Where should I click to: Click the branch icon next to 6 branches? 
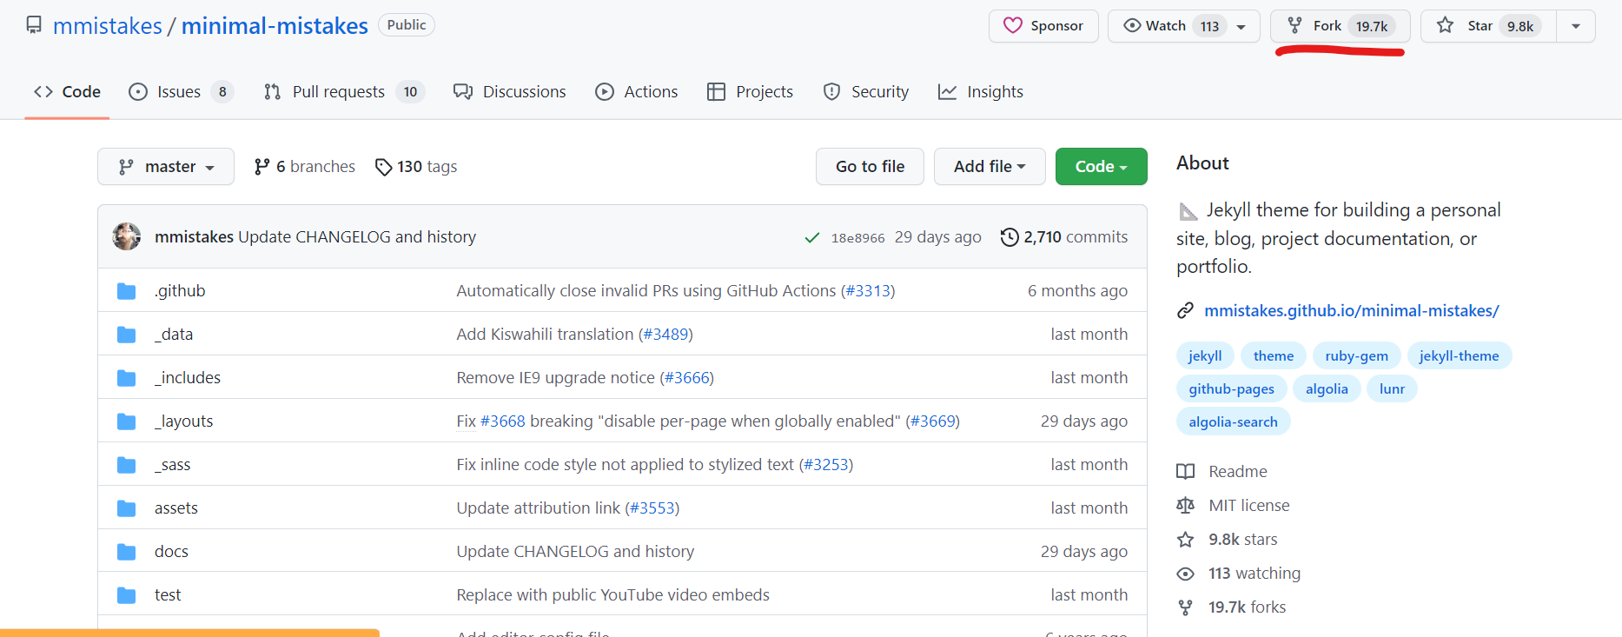(x=262, y=167)
